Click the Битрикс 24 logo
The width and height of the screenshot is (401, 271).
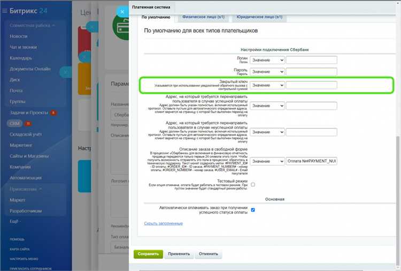(x=28, y=11)
